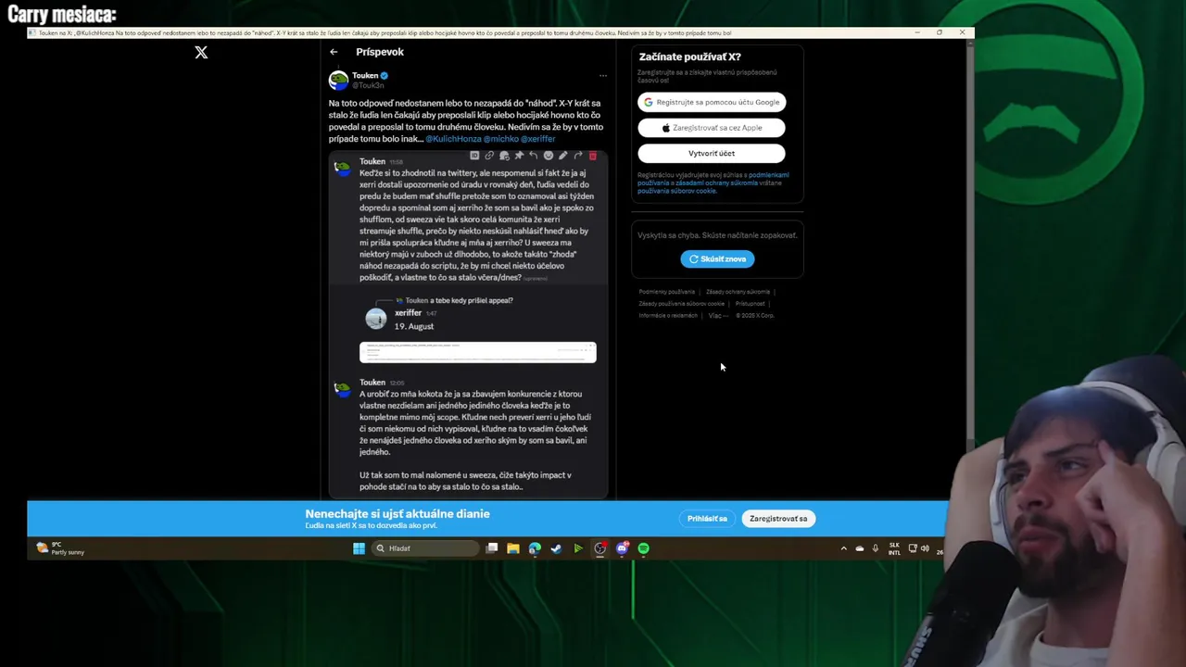Open the @michko mention
Image resolution: width=1186 pixels, height=667 pixels.
(500, 139)
